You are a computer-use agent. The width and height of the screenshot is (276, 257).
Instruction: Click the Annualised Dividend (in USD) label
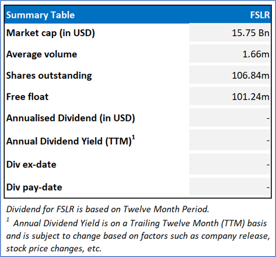click(70, 118)
